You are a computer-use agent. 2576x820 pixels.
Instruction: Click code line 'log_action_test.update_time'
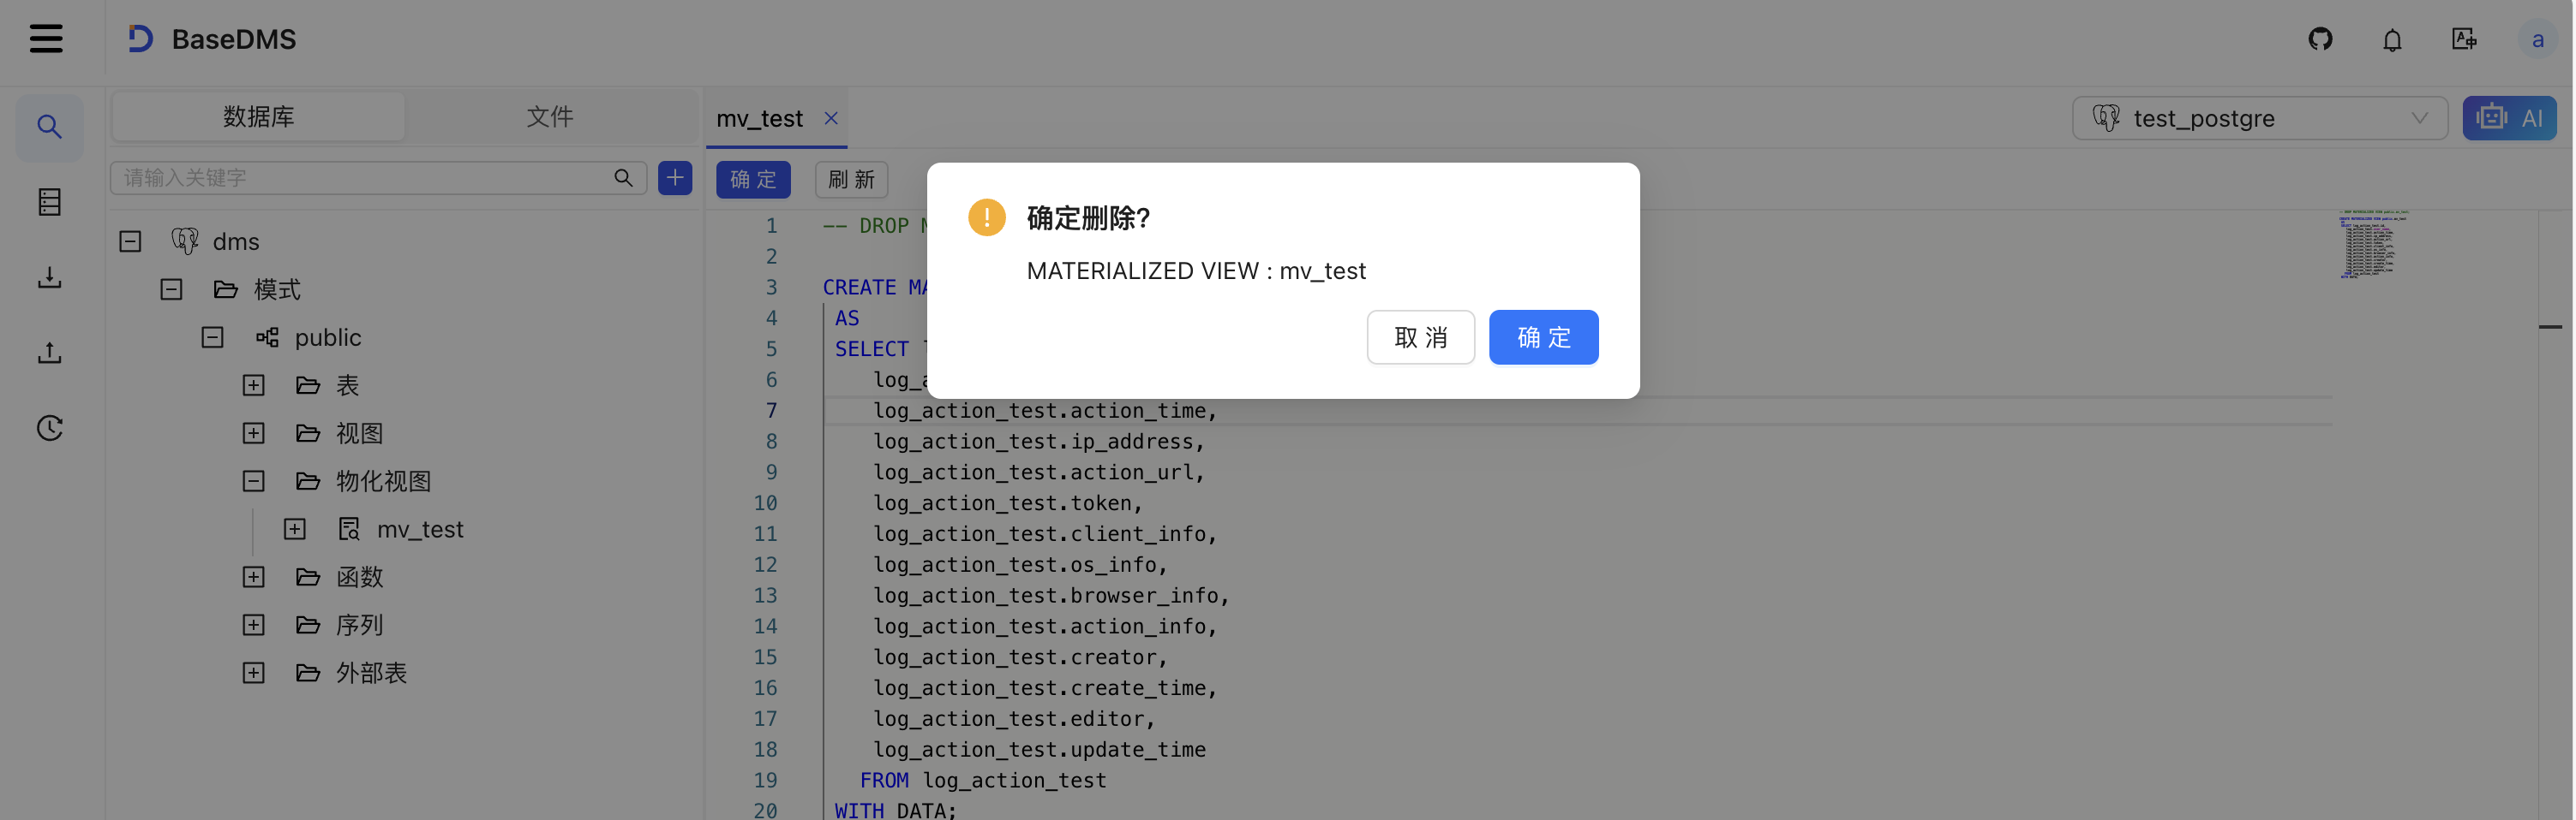(1039, 749)
